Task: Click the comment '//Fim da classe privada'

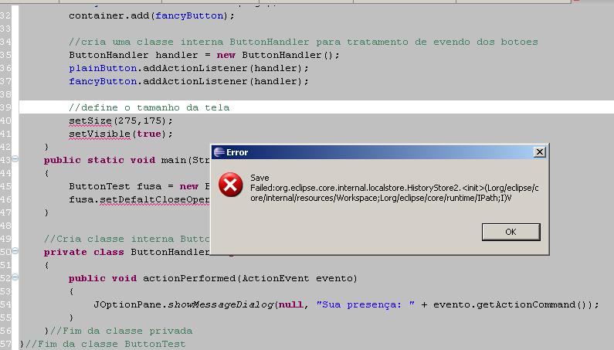Action: [121, 331]
